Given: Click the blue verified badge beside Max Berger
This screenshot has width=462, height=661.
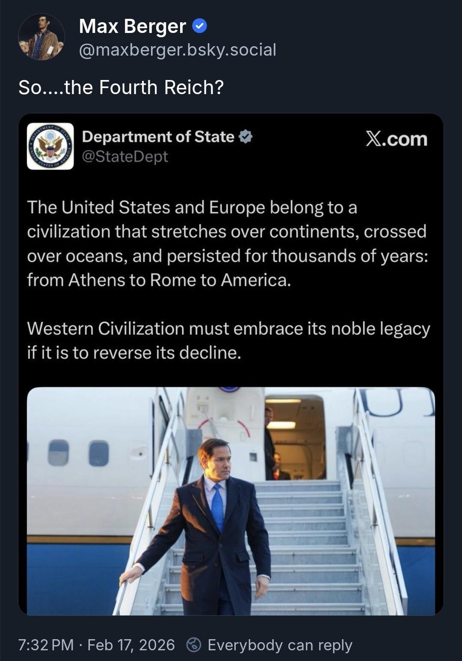Looking at the screenshot, I should (x=200, y=27).
